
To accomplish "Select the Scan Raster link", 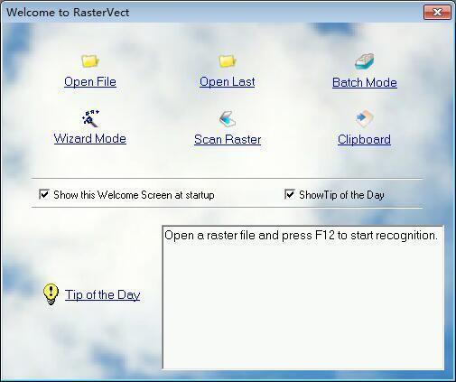I will 228,139.
